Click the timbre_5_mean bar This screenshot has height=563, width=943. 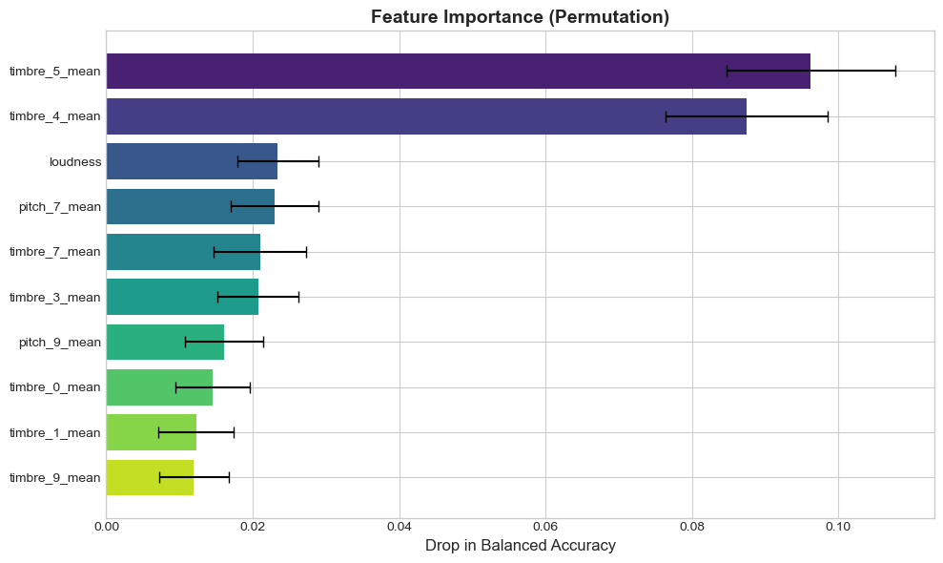click(x=458, y=72)
